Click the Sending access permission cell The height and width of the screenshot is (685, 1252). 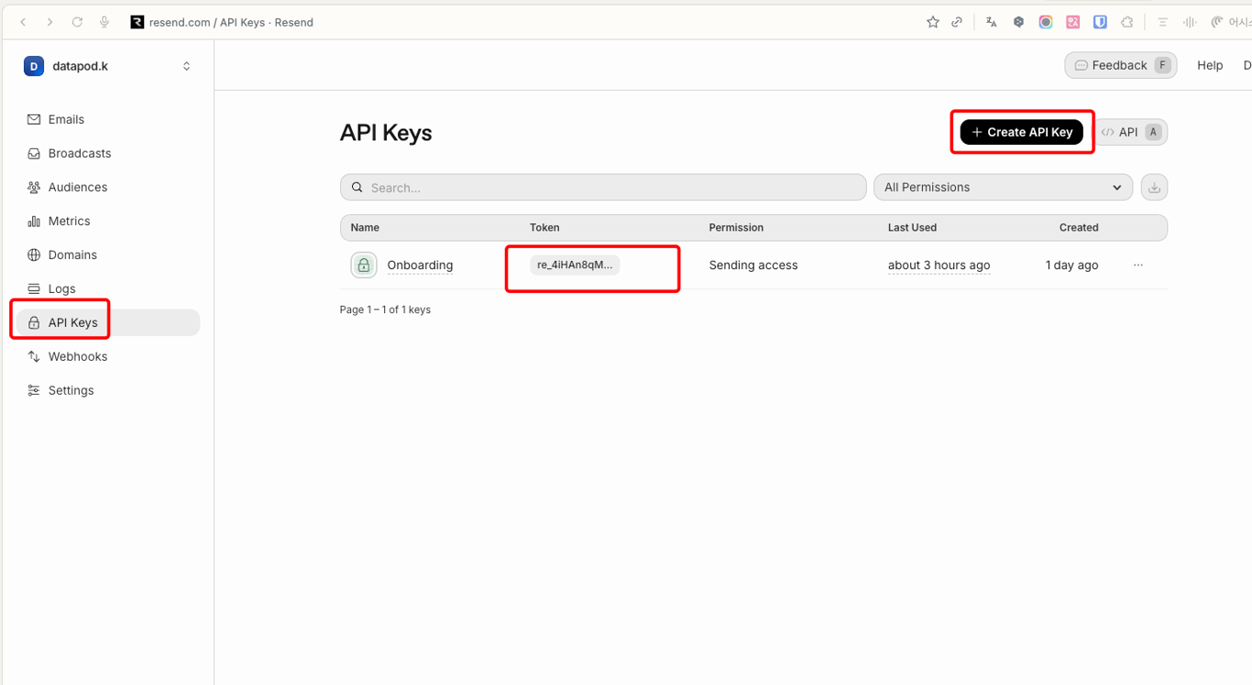(x=753, y=265)
